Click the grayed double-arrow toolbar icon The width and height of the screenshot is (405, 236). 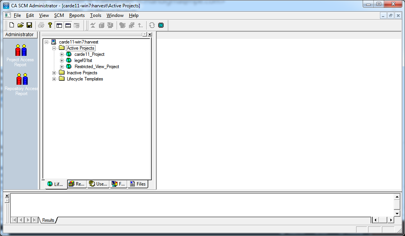click(x=93, y=25)
